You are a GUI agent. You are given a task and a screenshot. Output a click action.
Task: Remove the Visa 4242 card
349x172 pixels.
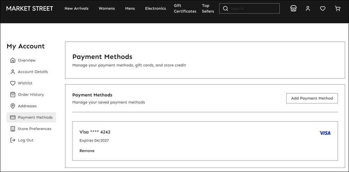pos(87,151)
